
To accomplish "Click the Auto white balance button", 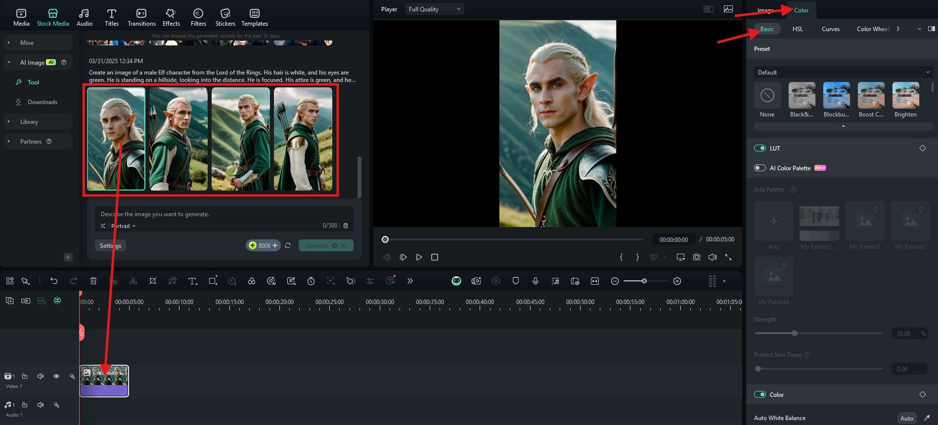I will coord(907,418).
